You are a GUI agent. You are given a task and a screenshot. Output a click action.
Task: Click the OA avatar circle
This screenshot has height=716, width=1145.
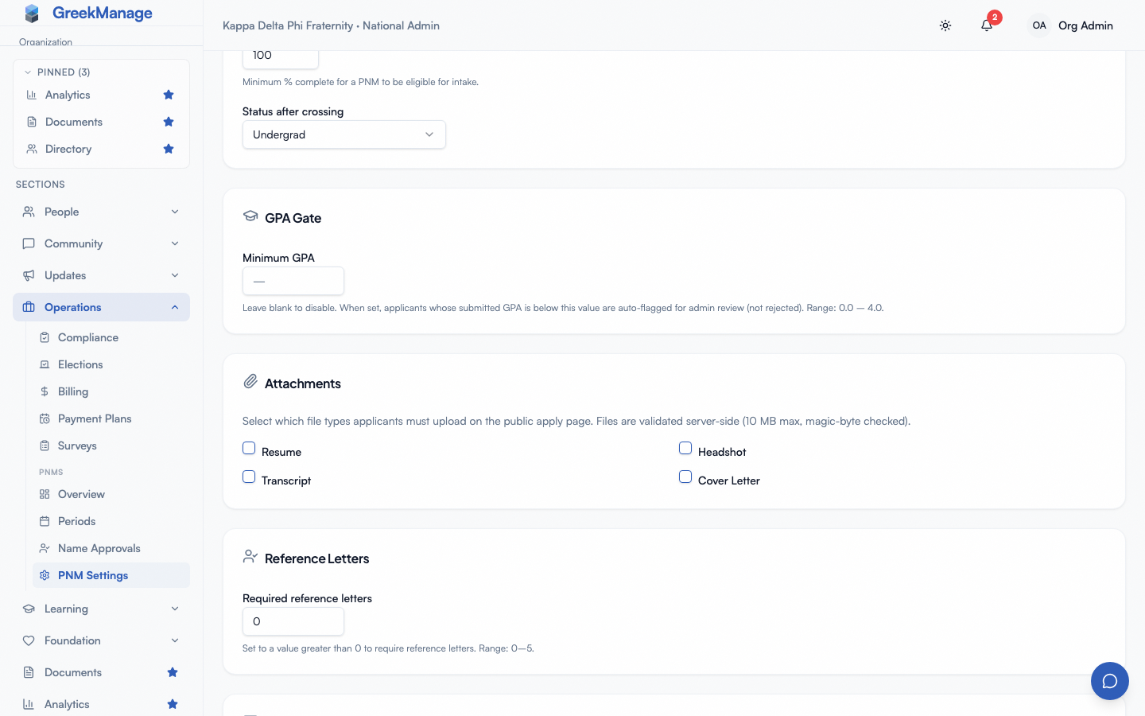point(1039,25)
